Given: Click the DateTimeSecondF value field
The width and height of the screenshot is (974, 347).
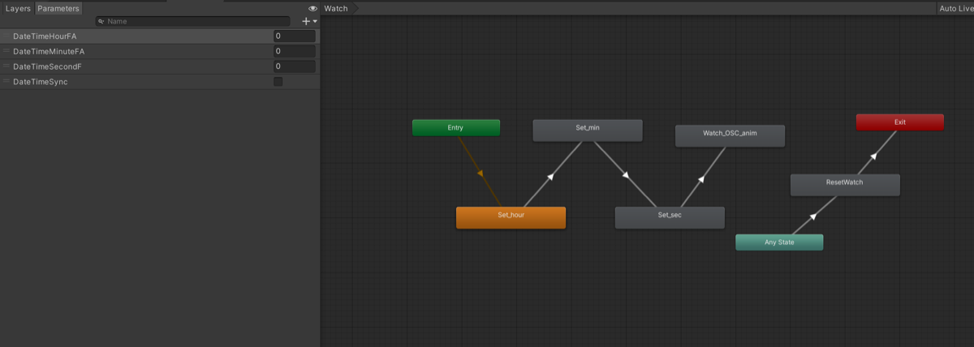Looking at the screenshot, I should 294,66.
